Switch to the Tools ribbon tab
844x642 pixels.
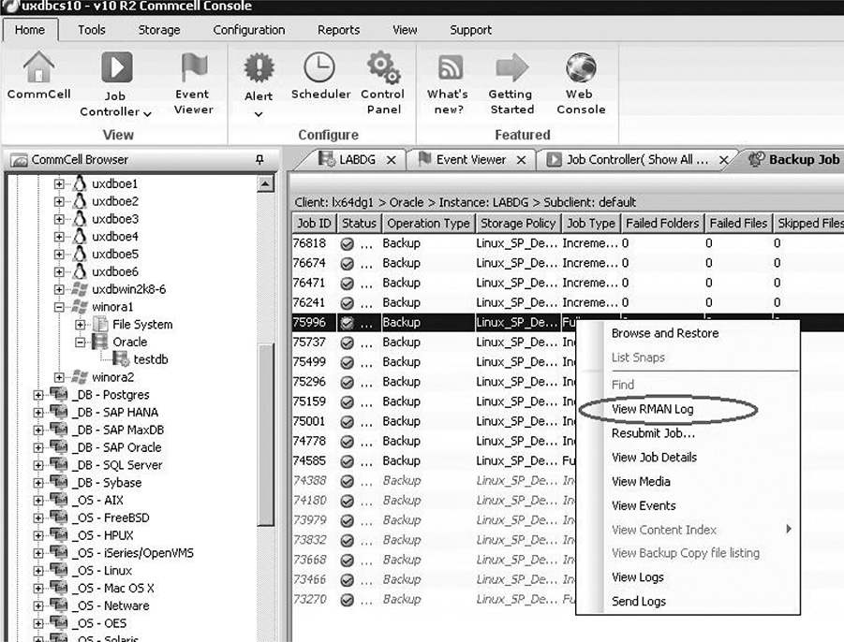point(92,30)
